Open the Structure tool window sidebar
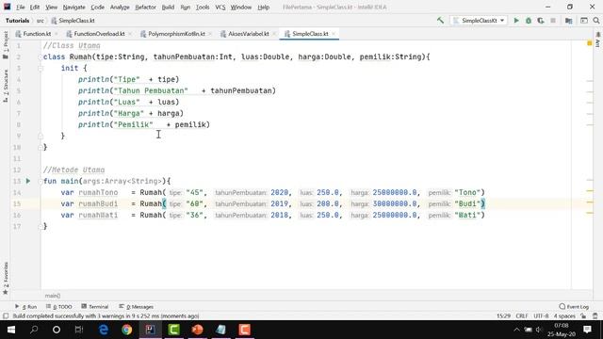 (x=6, y=86)
